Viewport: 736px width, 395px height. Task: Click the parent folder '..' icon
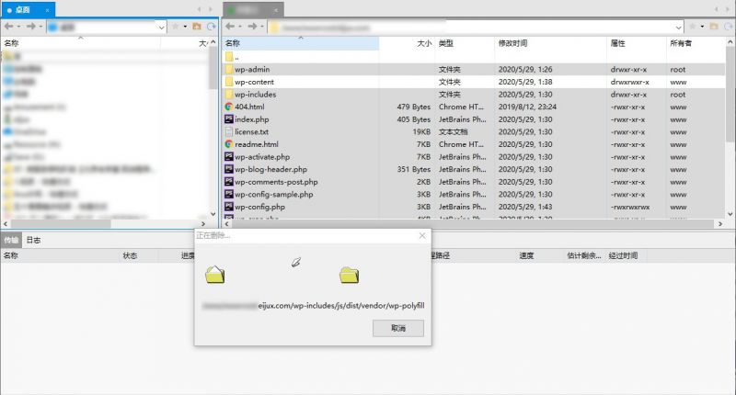point(229,57)
